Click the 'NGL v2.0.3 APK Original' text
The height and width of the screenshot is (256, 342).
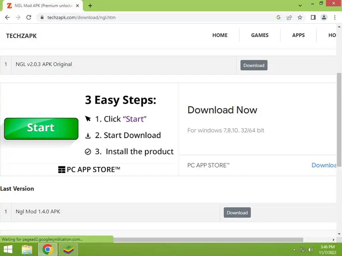44,64
